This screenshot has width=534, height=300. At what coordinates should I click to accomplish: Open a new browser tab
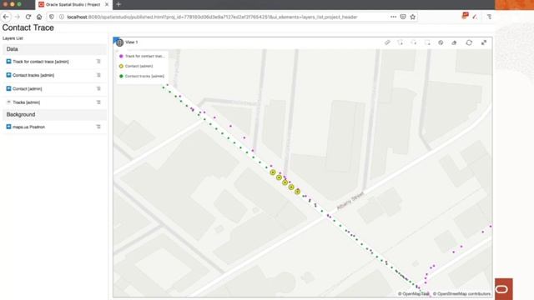point(118,4)
